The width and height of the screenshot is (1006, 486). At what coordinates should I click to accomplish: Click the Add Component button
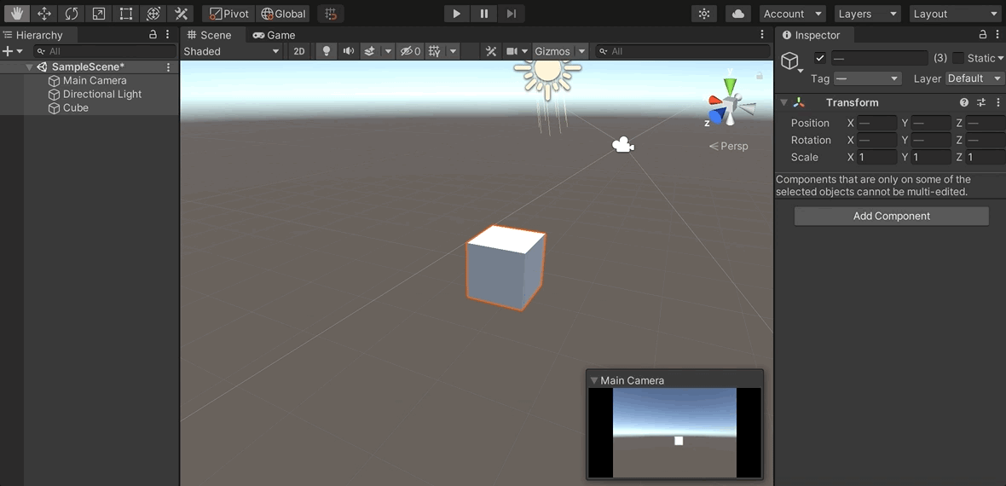[x=891, y=217]
